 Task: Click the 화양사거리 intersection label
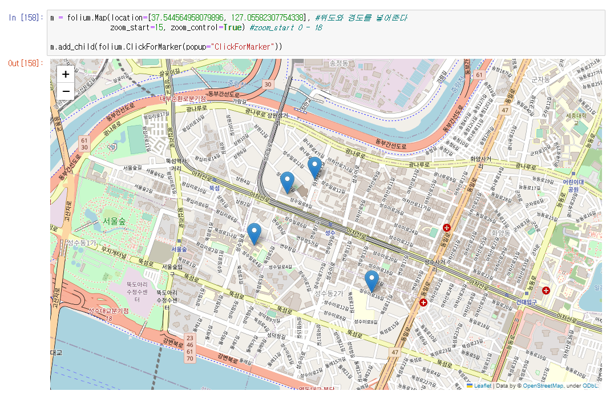click(481, 162)
